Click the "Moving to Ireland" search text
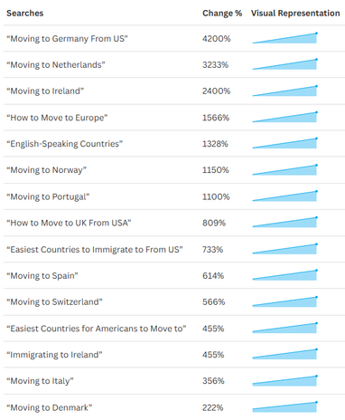 (45, 91)
